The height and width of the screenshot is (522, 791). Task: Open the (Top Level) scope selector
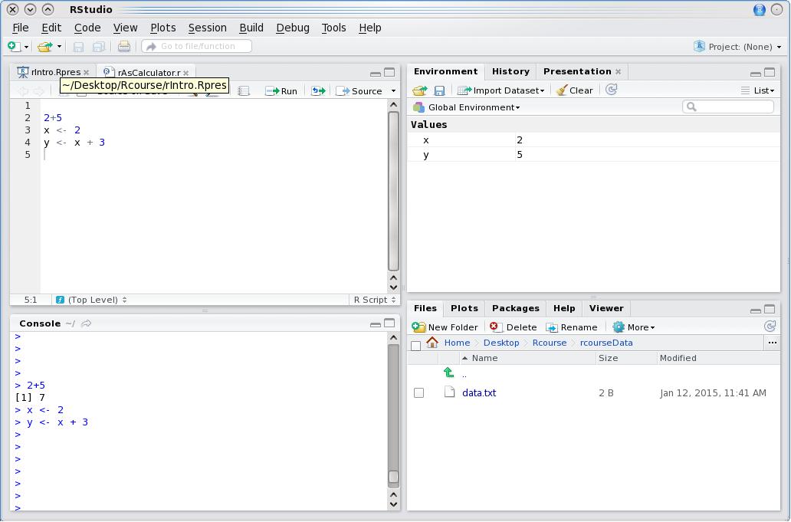(91, 300)
